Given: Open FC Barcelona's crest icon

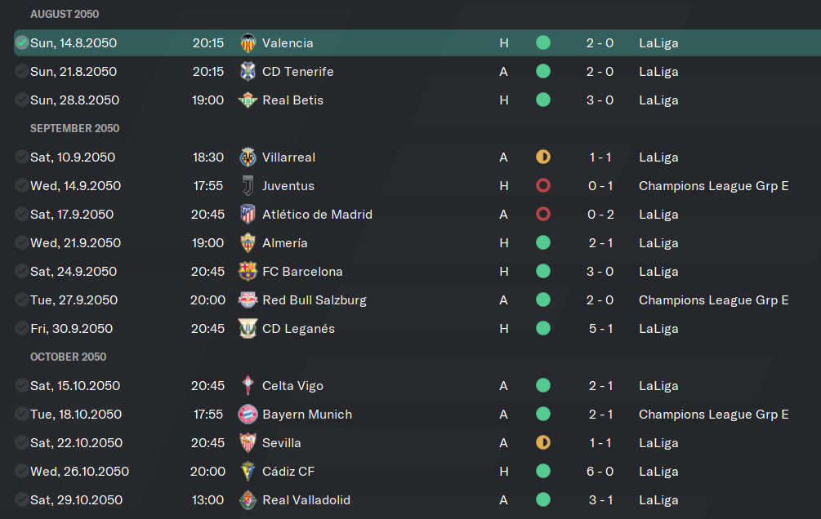Looking at the screenshot, I should (248, 271).
